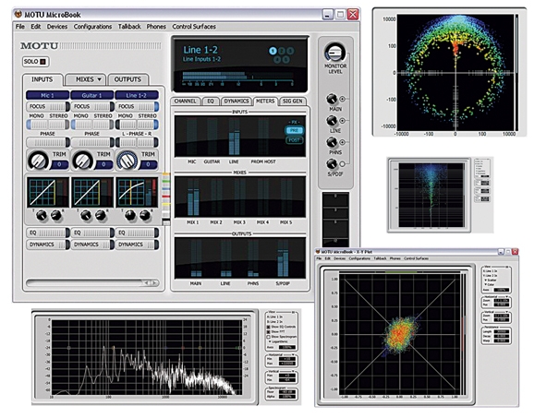The height and width of the screenshot is (418, 546).
Task: Click the Line 1-2 TRIM value field
Action: (x=149, y=164)
